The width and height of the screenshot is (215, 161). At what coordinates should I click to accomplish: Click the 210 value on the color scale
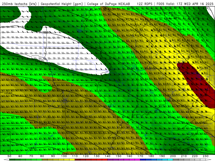(184, 156)
